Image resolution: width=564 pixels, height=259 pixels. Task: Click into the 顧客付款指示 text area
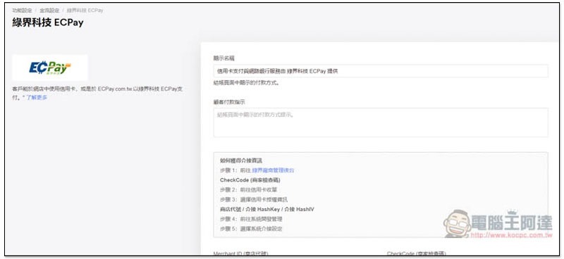(381, 122)
